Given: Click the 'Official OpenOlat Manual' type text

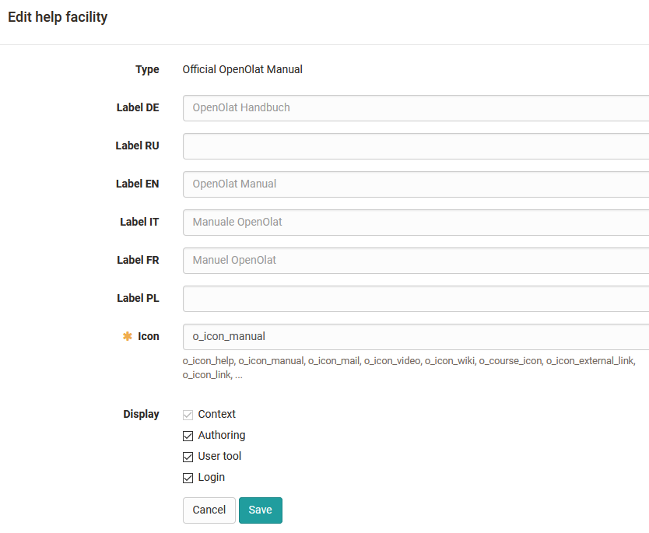Looking at the screenshot, I should [x=243, y=69].
